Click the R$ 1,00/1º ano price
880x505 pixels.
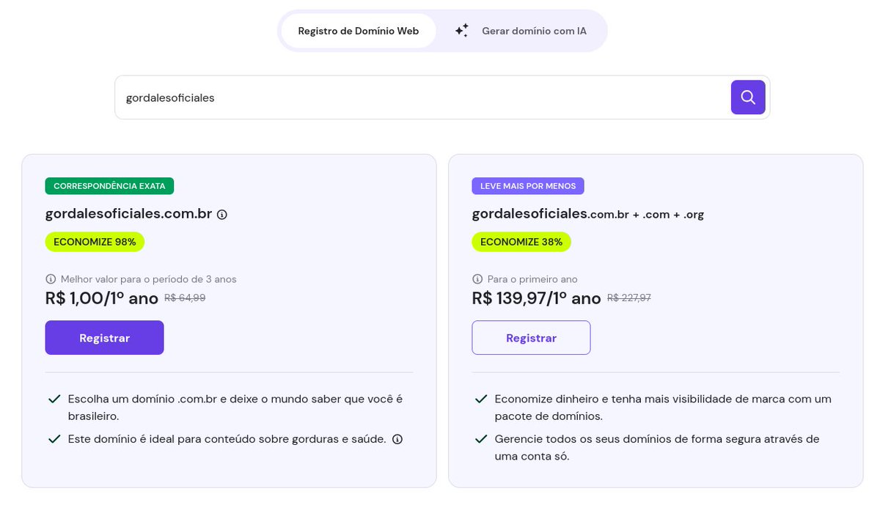(102, 298)
